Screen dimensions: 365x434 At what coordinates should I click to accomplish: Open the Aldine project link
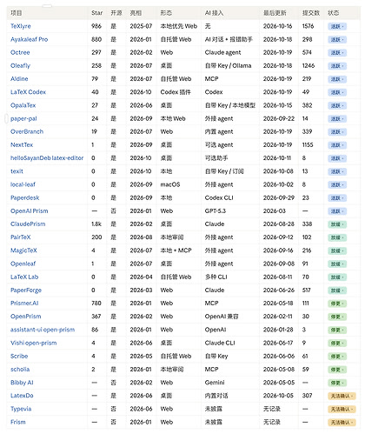point(19,79)
